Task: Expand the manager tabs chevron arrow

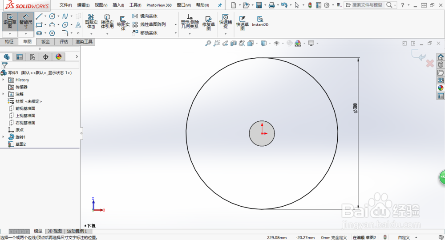Action: click(77, 57)
